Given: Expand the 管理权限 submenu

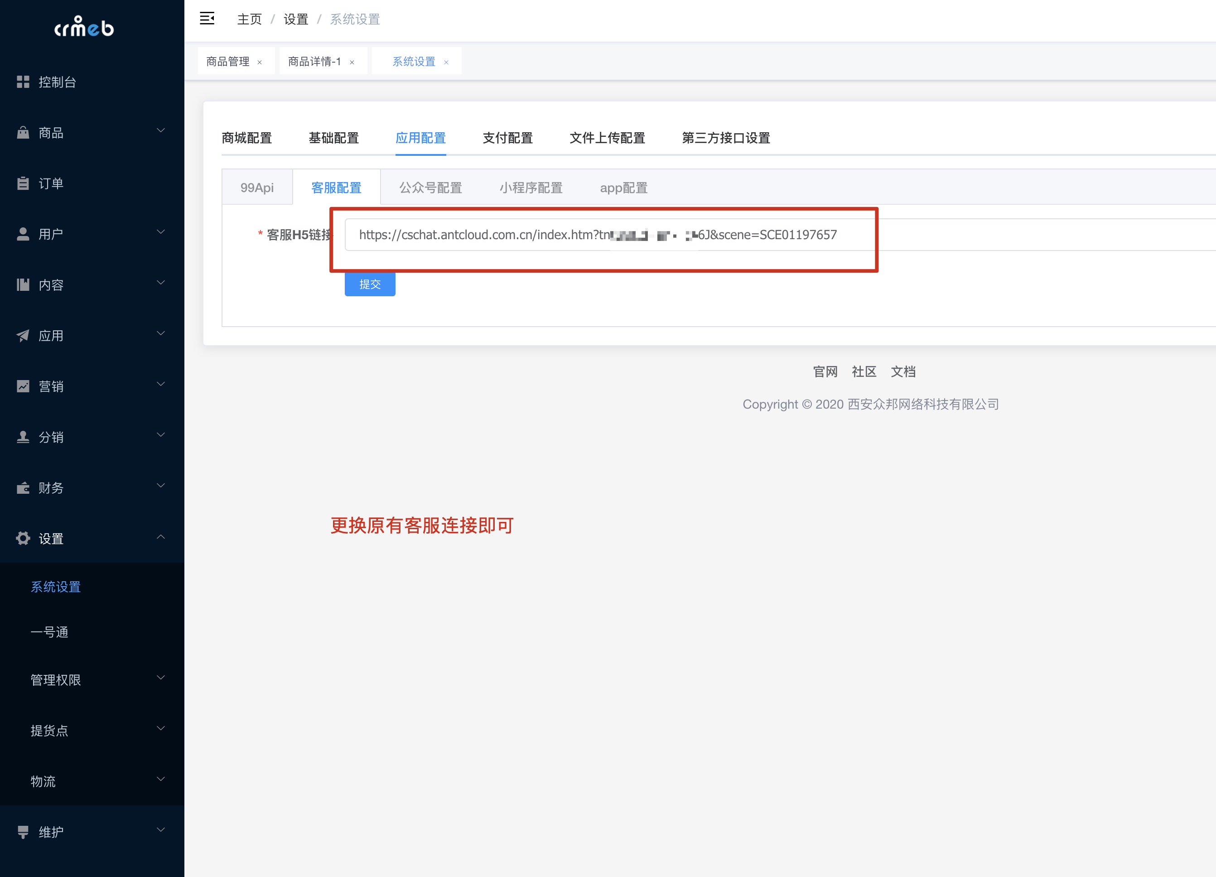Looking at the screenshot, I should pyautogui.click(x=160, y=678).
